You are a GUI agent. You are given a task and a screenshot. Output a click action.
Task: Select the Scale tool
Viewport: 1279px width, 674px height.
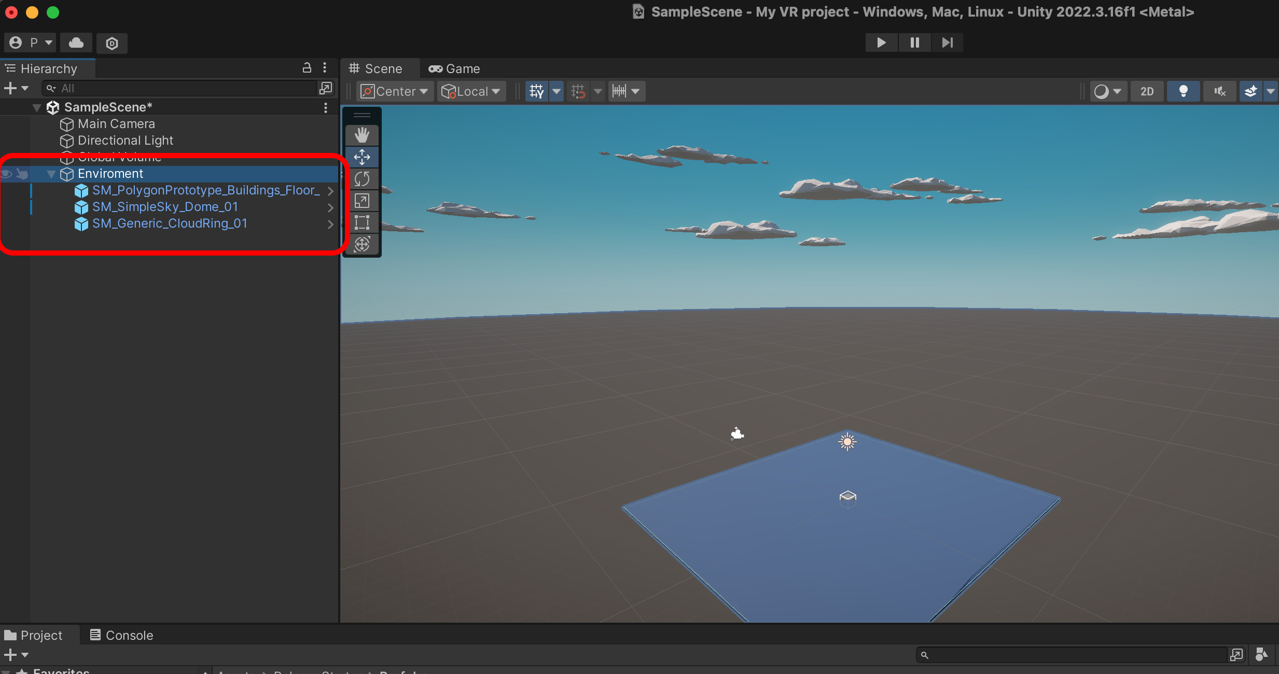362,201
